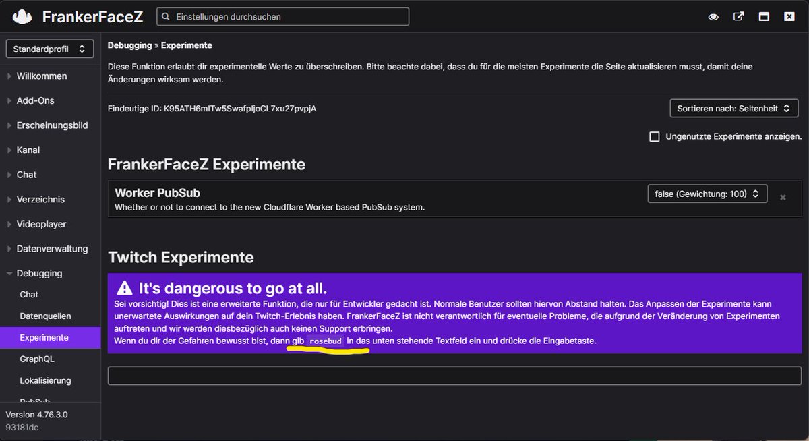Open settings in a pop-out window
Viewport: 809px width, 441px height.
point(739,17)
